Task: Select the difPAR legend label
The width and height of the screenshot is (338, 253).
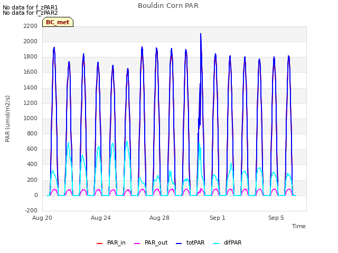Action: point(232,242)
